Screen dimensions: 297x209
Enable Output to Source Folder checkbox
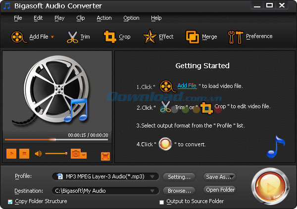[x=161, y=202]
